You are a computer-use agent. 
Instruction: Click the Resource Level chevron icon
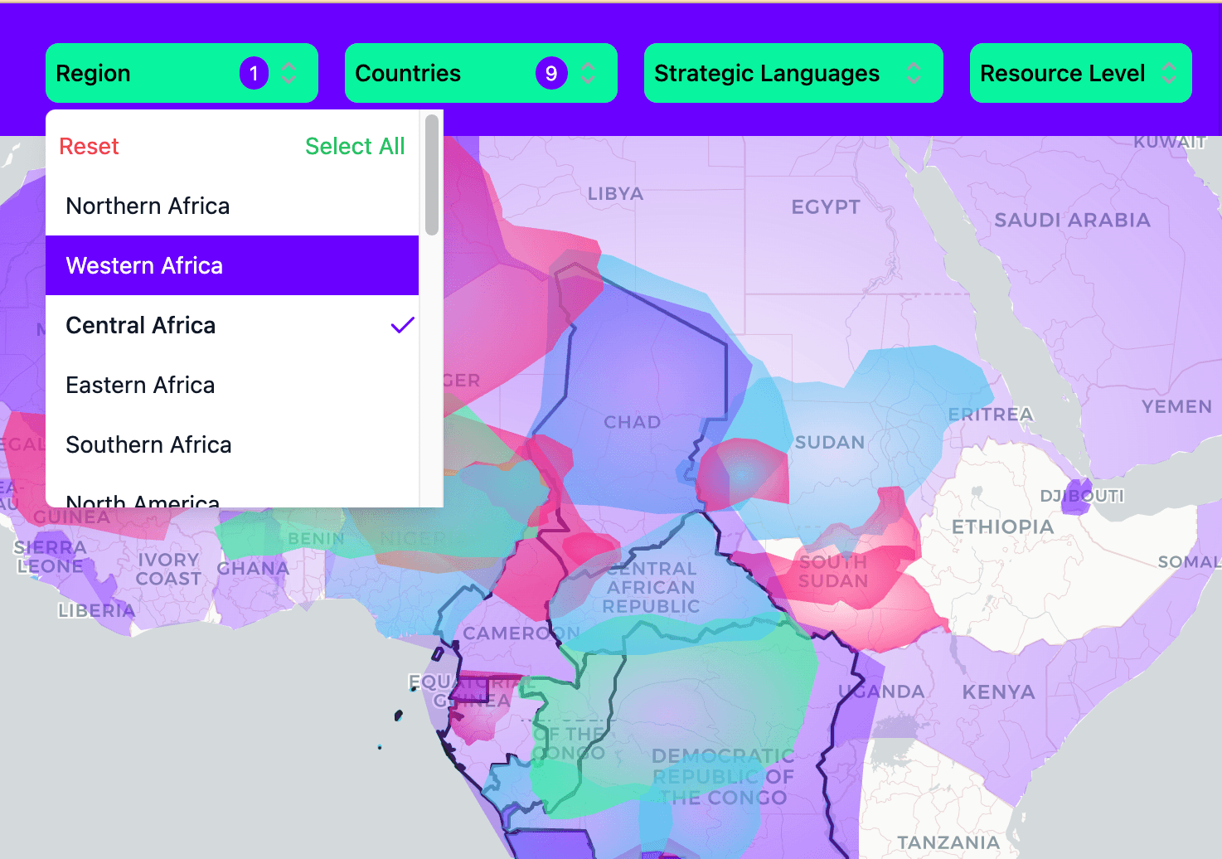pos(1169,74)
